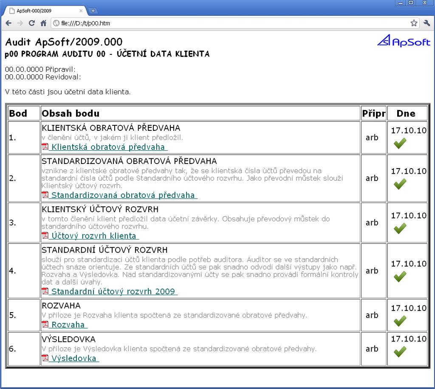Image resolution: width=435 pixels, height=389 pixels.
Task: Click the 'Připr' column header
Action: click(x=374, y=113)
